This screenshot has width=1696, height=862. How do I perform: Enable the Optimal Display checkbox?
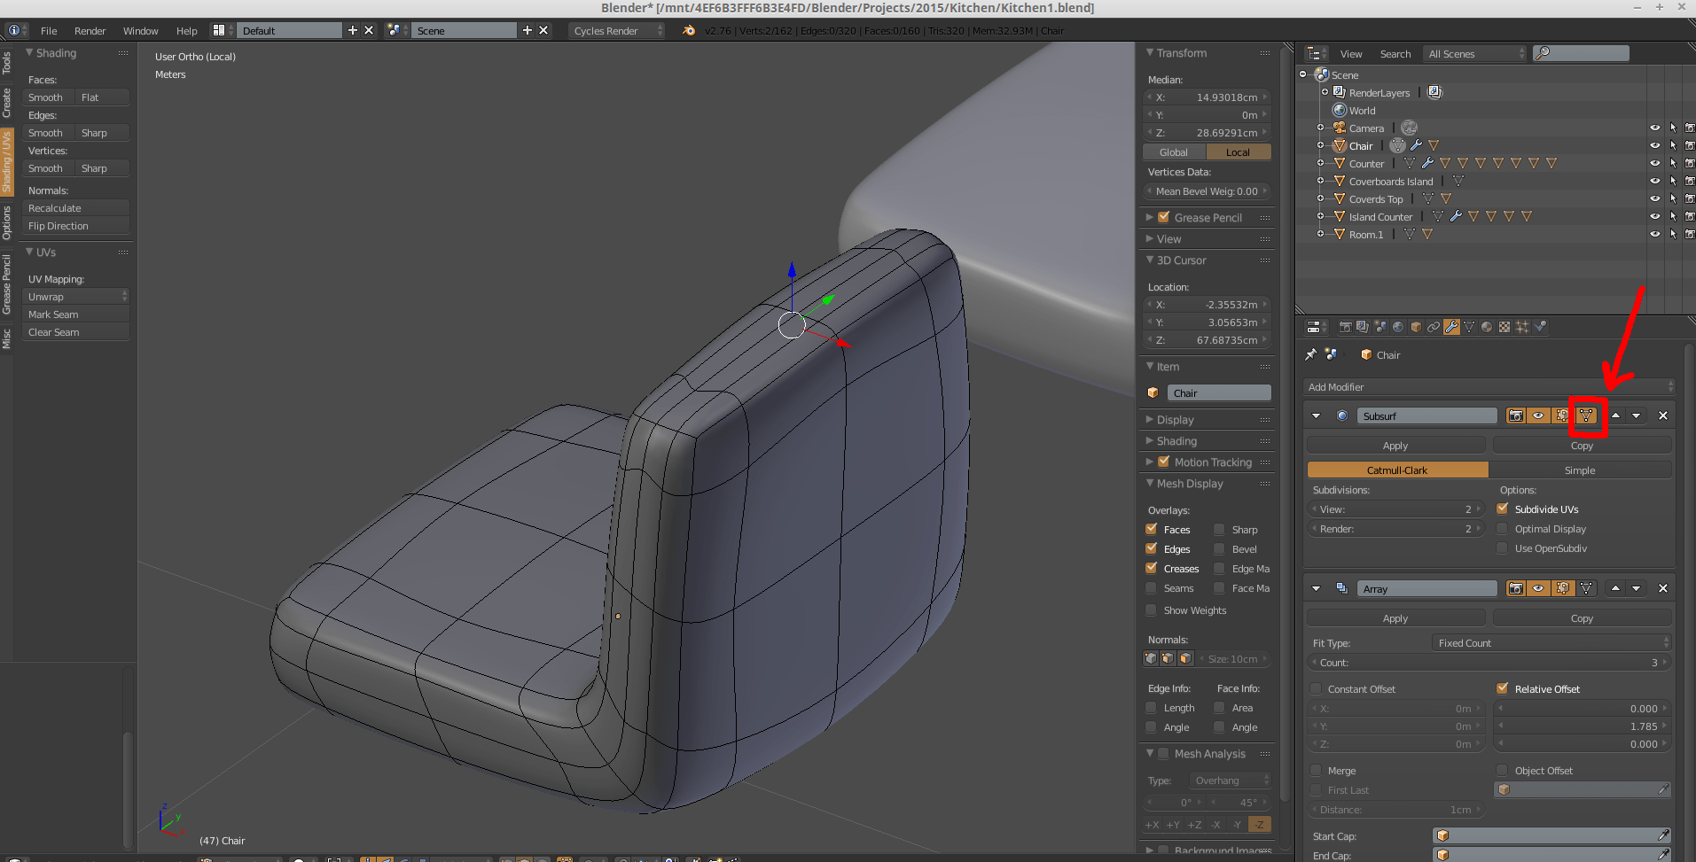pyautogui.click(x=1504, y=528)
